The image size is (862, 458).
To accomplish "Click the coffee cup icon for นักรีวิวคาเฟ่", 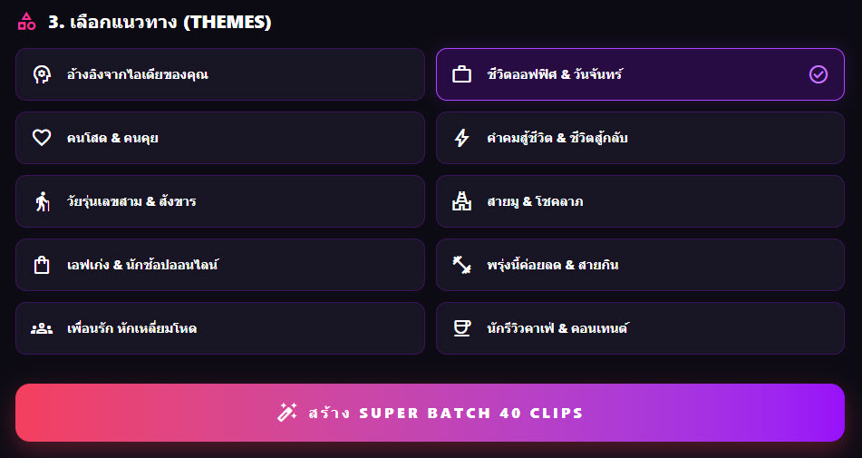I will [x=461, y=328].
